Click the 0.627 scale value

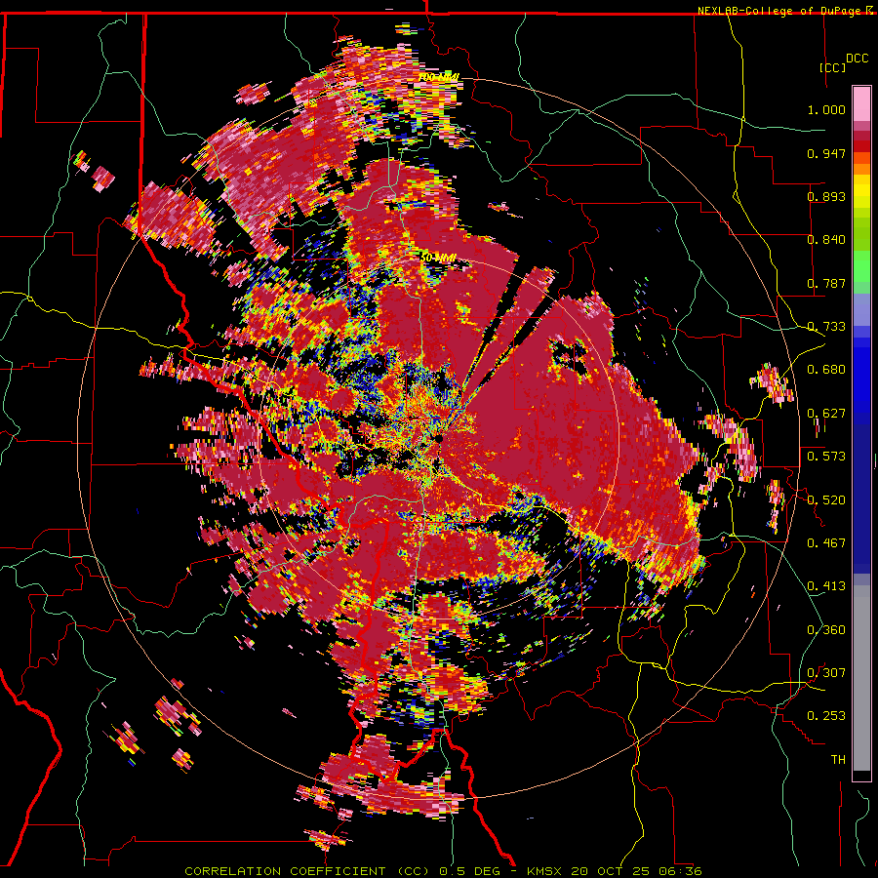click(x=826, y=414)
